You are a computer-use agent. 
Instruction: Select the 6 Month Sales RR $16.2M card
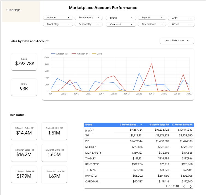24,153
